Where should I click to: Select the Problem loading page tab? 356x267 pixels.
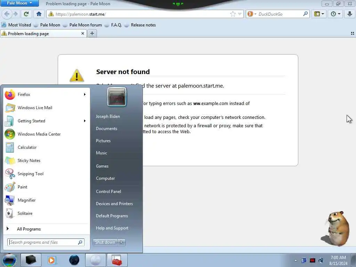click(x=43, y=34)
